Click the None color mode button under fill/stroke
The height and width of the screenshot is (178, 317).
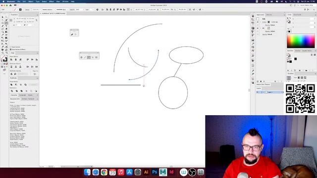[7, 64]
